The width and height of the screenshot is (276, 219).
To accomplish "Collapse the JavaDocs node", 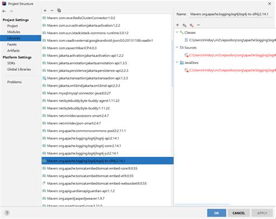I will 177,62.
